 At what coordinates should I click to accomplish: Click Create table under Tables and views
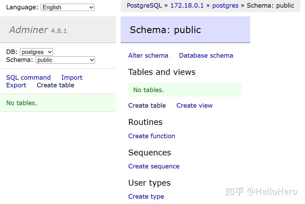coord(147,105)
